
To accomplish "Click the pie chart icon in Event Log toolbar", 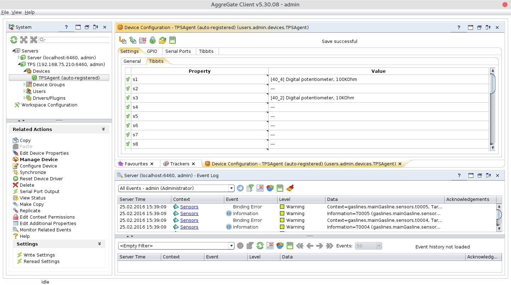I will (270, 188).
